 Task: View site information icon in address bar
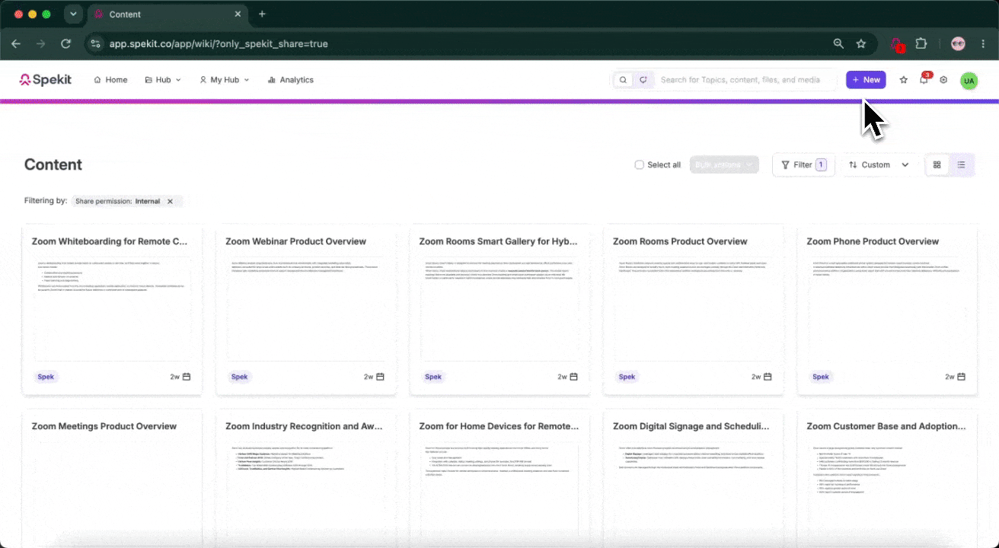click(x=94, y=43)
